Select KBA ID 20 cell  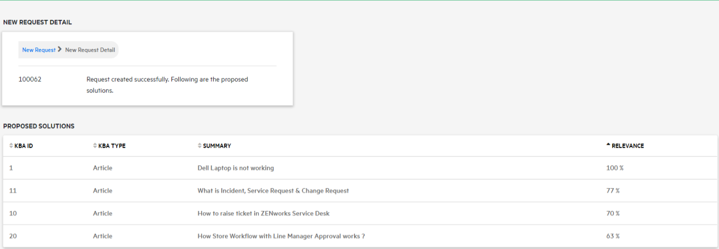[13, 236]
